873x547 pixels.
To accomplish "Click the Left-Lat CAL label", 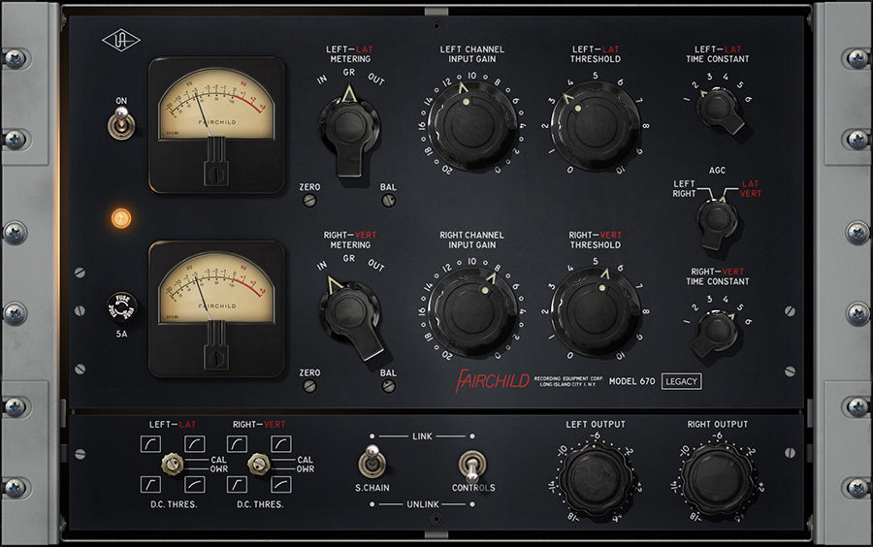I will 219,460.
